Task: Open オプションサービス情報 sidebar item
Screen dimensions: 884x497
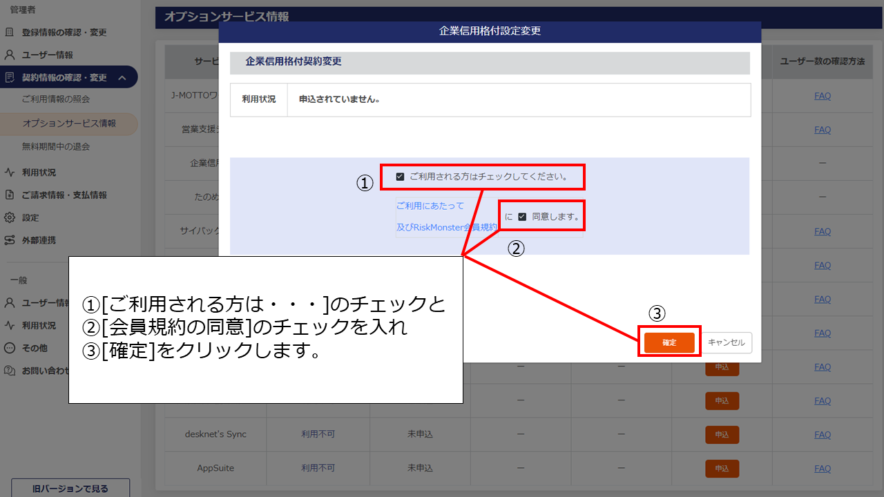Action: [69, 124]
